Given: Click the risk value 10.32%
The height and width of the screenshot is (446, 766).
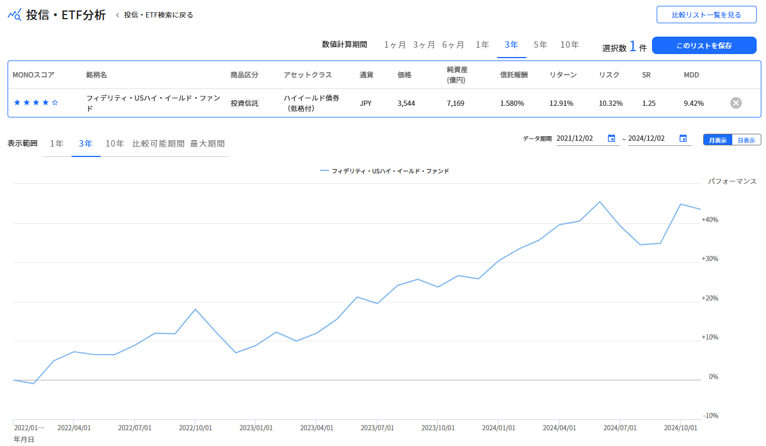Looking at the screenshot, I should point(611,104).
